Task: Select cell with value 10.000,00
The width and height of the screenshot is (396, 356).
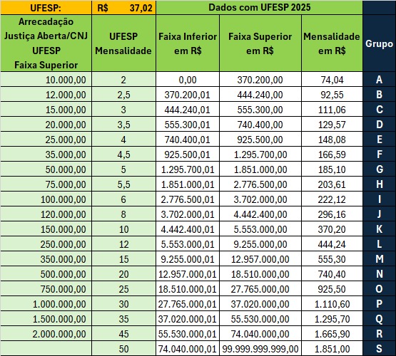Action: click(46, 80)
